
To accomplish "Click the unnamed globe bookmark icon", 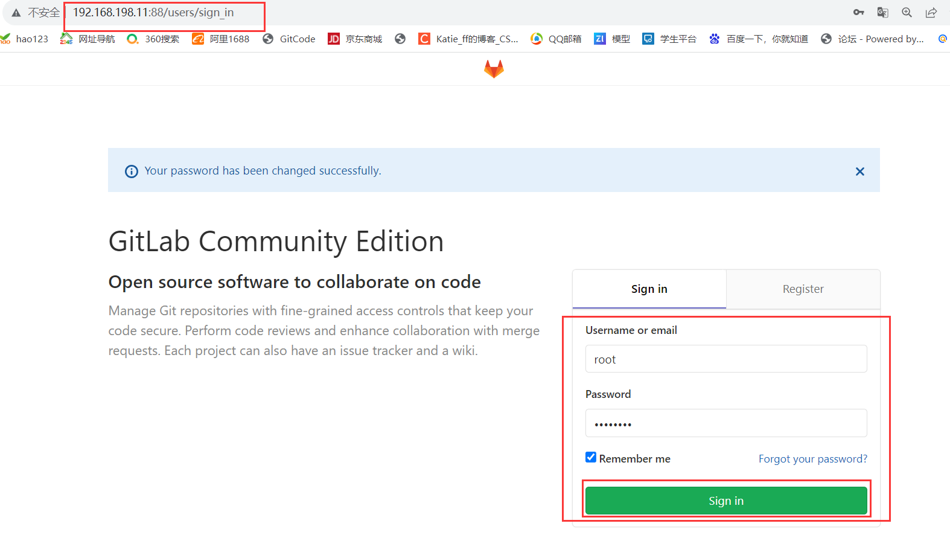I will click(x=400, y=39).
